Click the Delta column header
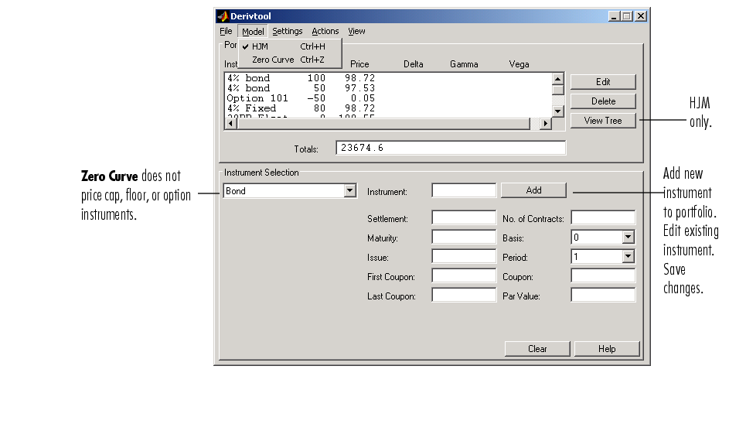 [x=414, y=64]
